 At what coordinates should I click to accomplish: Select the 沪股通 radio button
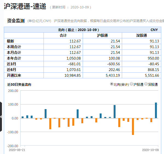click(x=131, y=84)
